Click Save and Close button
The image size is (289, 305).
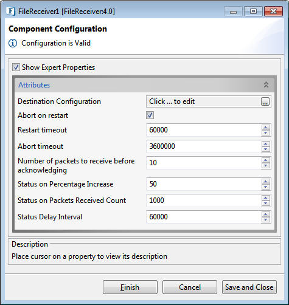coord(249,287)
